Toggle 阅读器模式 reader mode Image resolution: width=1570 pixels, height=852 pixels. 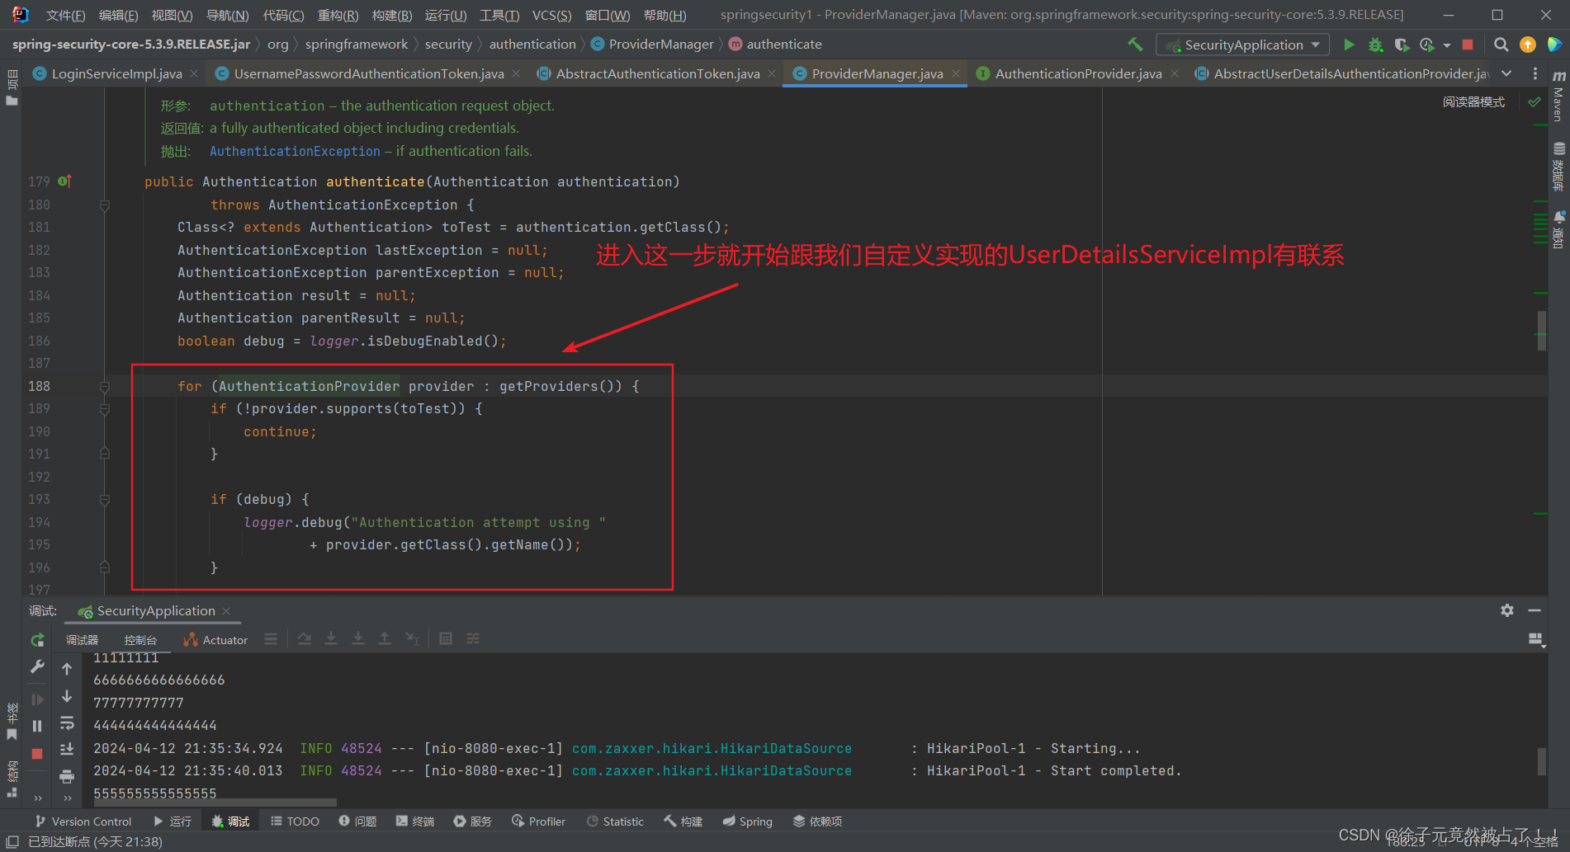(x=1473, y=102)
